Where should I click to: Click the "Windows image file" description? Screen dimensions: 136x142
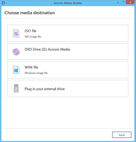[x=36, y=73]
